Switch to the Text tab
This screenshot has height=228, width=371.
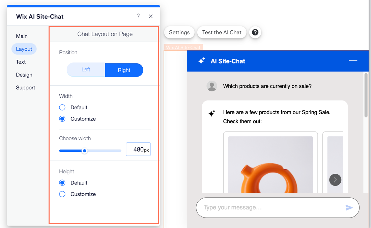(21, 62)
